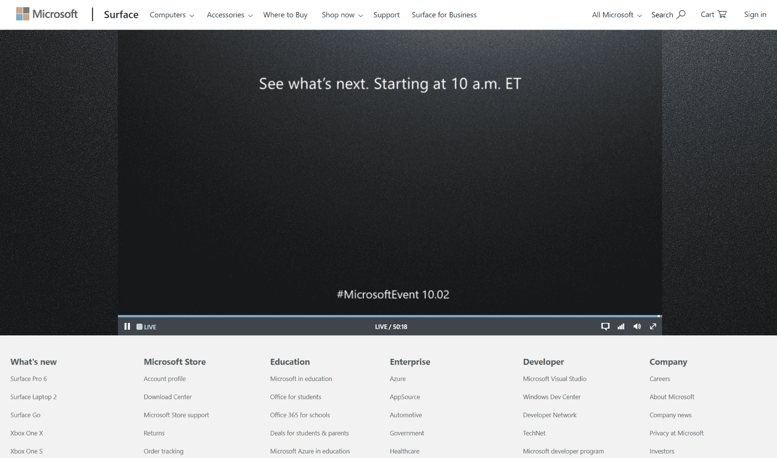Click the LIVE / 50:18 time display
777x458 pixels.
(391, 327)
